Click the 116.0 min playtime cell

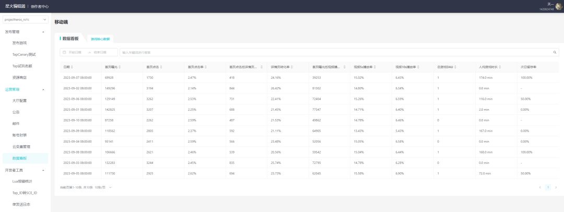485,99
